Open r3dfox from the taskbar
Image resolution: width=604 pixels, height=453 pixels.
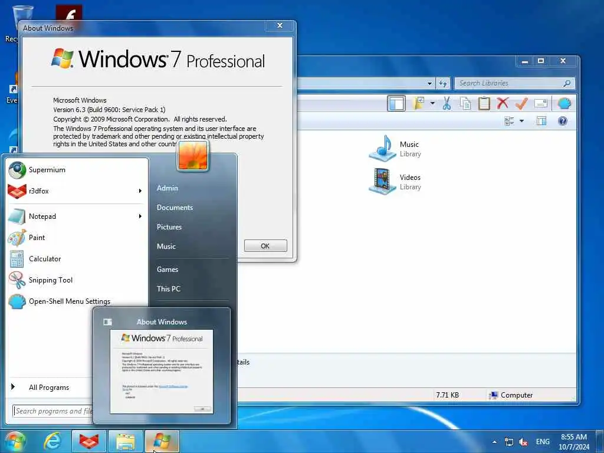tap(88, 441)
